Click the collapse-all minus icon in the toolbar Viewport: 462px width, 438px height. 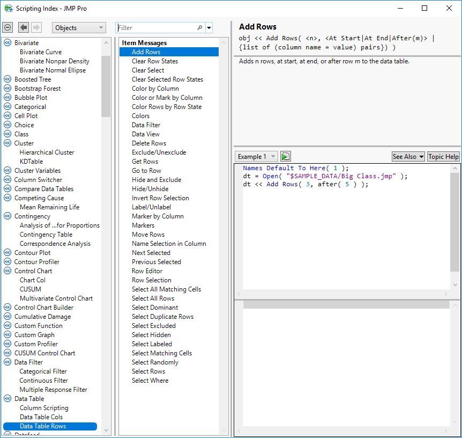tap(8, 27)
